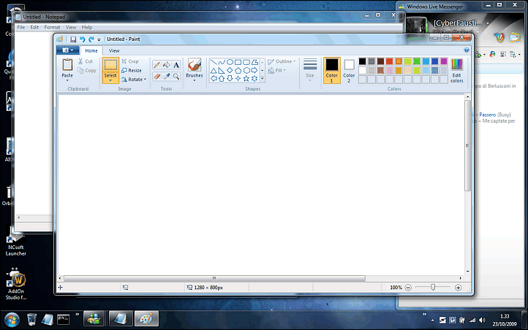Select the Fill with color bucket tool

tap(166, 65)
